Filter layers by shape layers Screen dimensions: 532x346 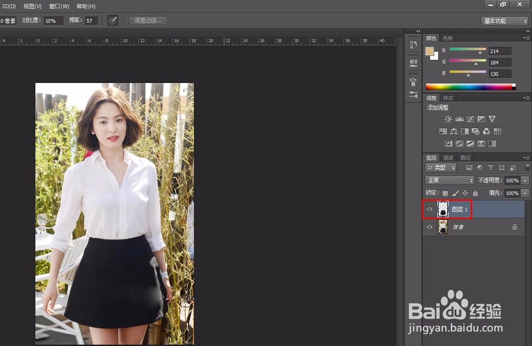click(x=502, y=167)
